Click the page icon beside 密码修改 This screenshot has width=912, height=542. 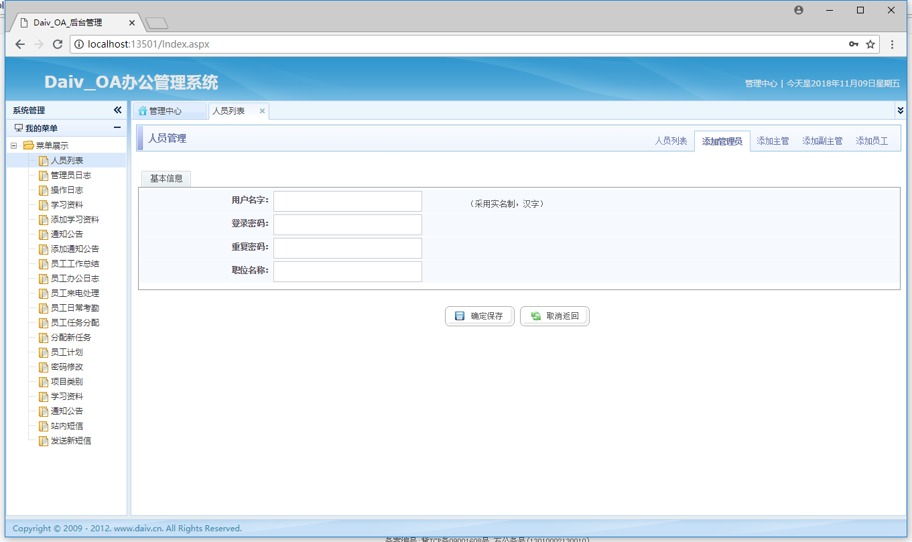(44, 367)
